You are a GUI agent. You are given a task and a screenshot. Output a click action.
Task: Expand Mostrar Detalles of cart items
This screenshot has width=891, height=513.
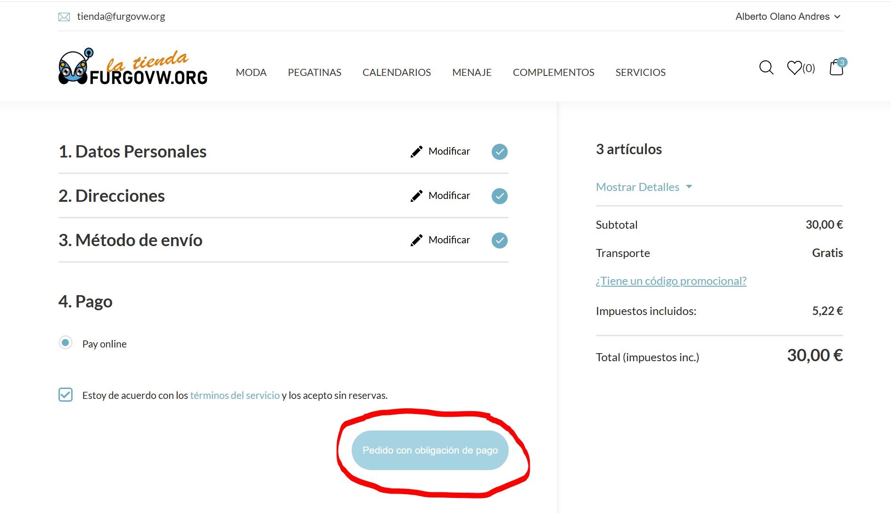(643, 187)
